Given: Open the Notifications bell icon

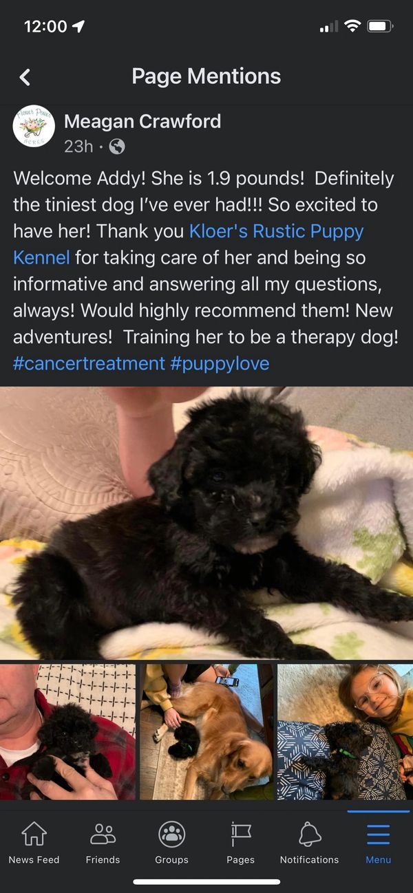Looking at the screenshot, I should pos(310,834).
